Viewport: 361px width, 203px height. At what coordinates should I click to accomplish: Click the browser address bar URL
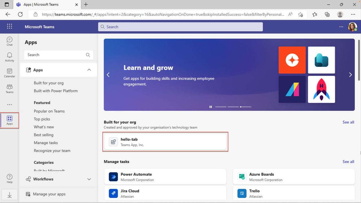pyautogui.click(x=163, y=14)
